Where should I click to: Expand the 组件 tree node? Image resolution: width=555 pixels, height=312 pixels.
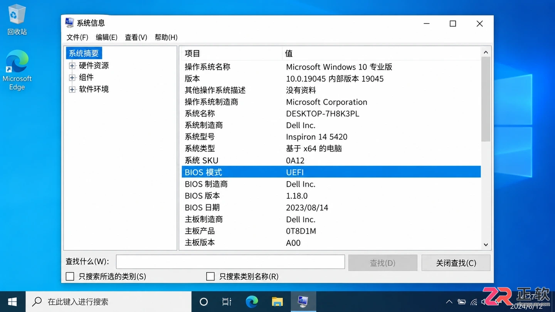(x=72, y=78)
